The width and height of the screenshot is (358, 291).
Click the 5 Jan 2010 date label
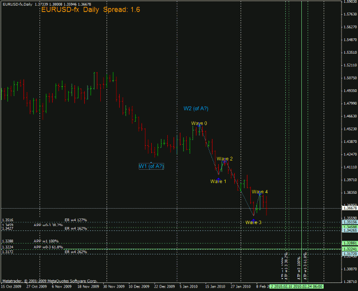tap(188, 286)
